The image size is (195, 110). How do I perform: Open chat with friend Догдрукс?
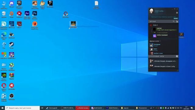163,45
